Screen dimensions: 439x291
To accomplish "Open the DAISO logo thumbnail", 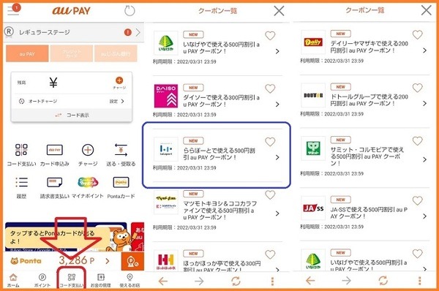I will 166,96.
